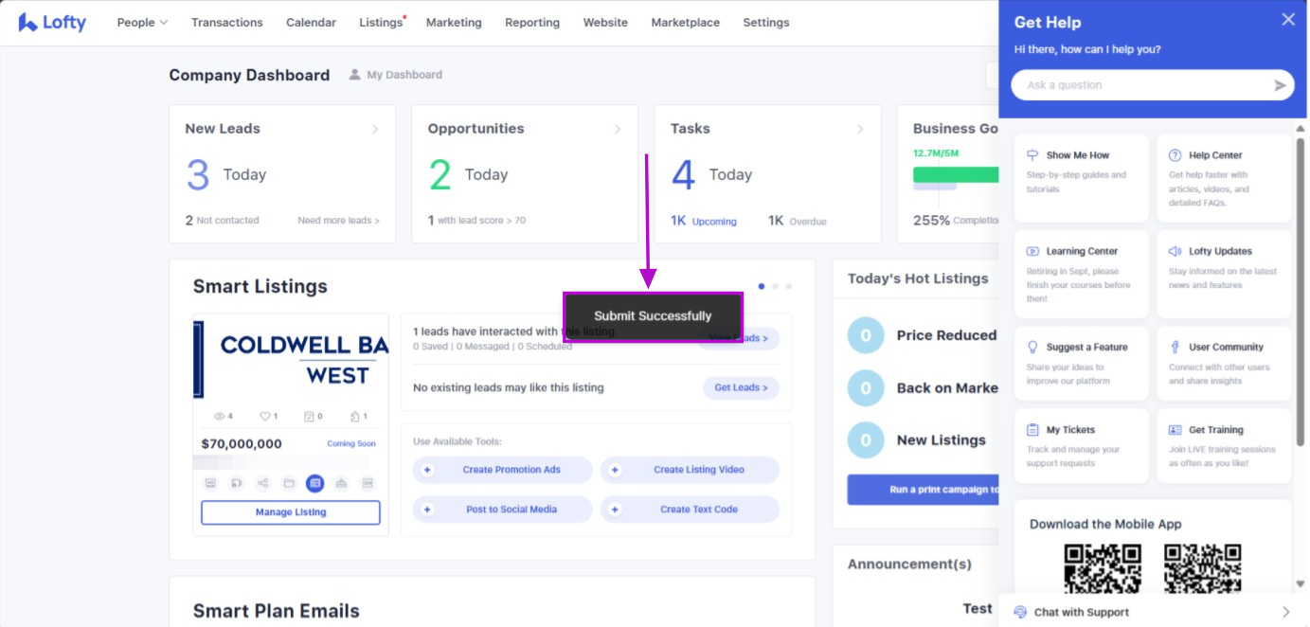This screenshot has width=1310, height=627.
Task: Select third carousel dot in Smart Listings
Action: [789, 286]
